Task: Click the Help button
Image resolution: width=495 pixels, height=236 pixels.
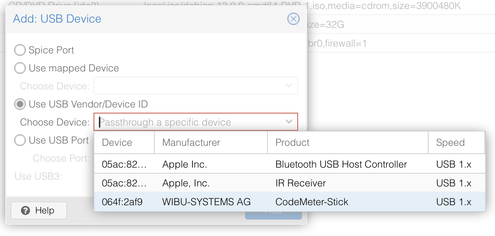Action: [x=39, y=210]
